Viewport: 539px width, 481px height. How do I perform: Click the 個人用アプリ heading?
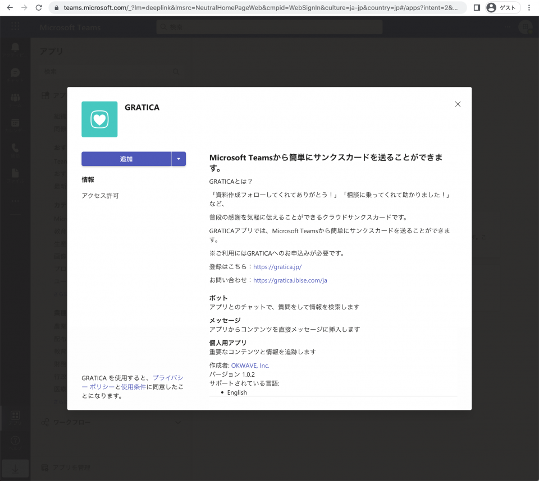click(228, 343)
